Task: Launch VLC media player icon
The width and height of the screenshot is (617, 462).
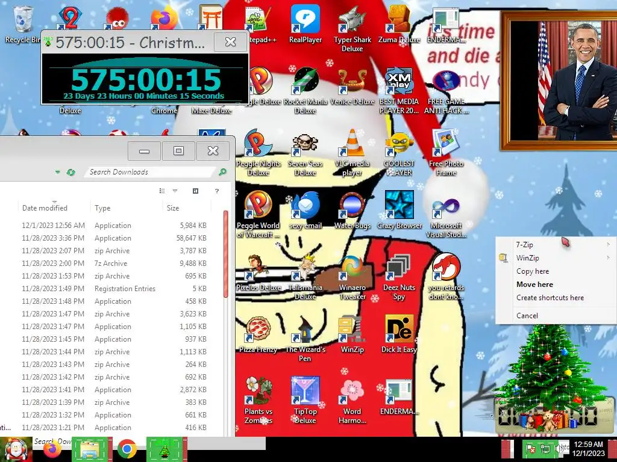Action: (352, 152)
